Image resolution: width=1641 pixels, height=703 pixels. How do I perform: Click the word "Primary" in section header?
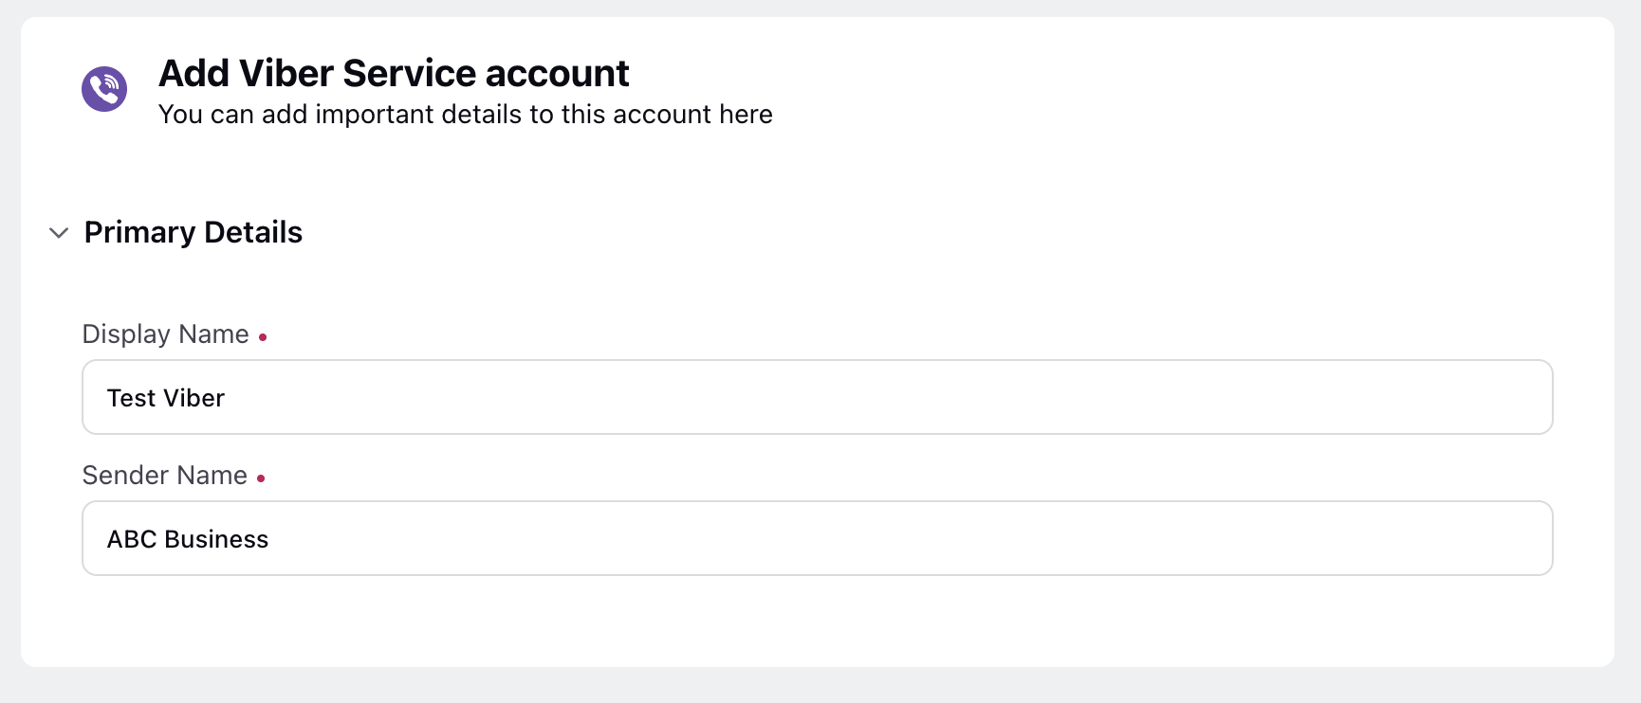(140, 233)
